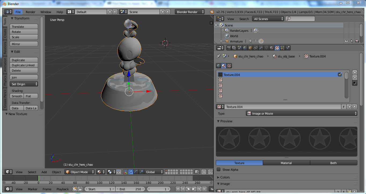Open the All Scenes outliner filter
The height and width of the screenshot is (194, 366).
pos(268,19)
